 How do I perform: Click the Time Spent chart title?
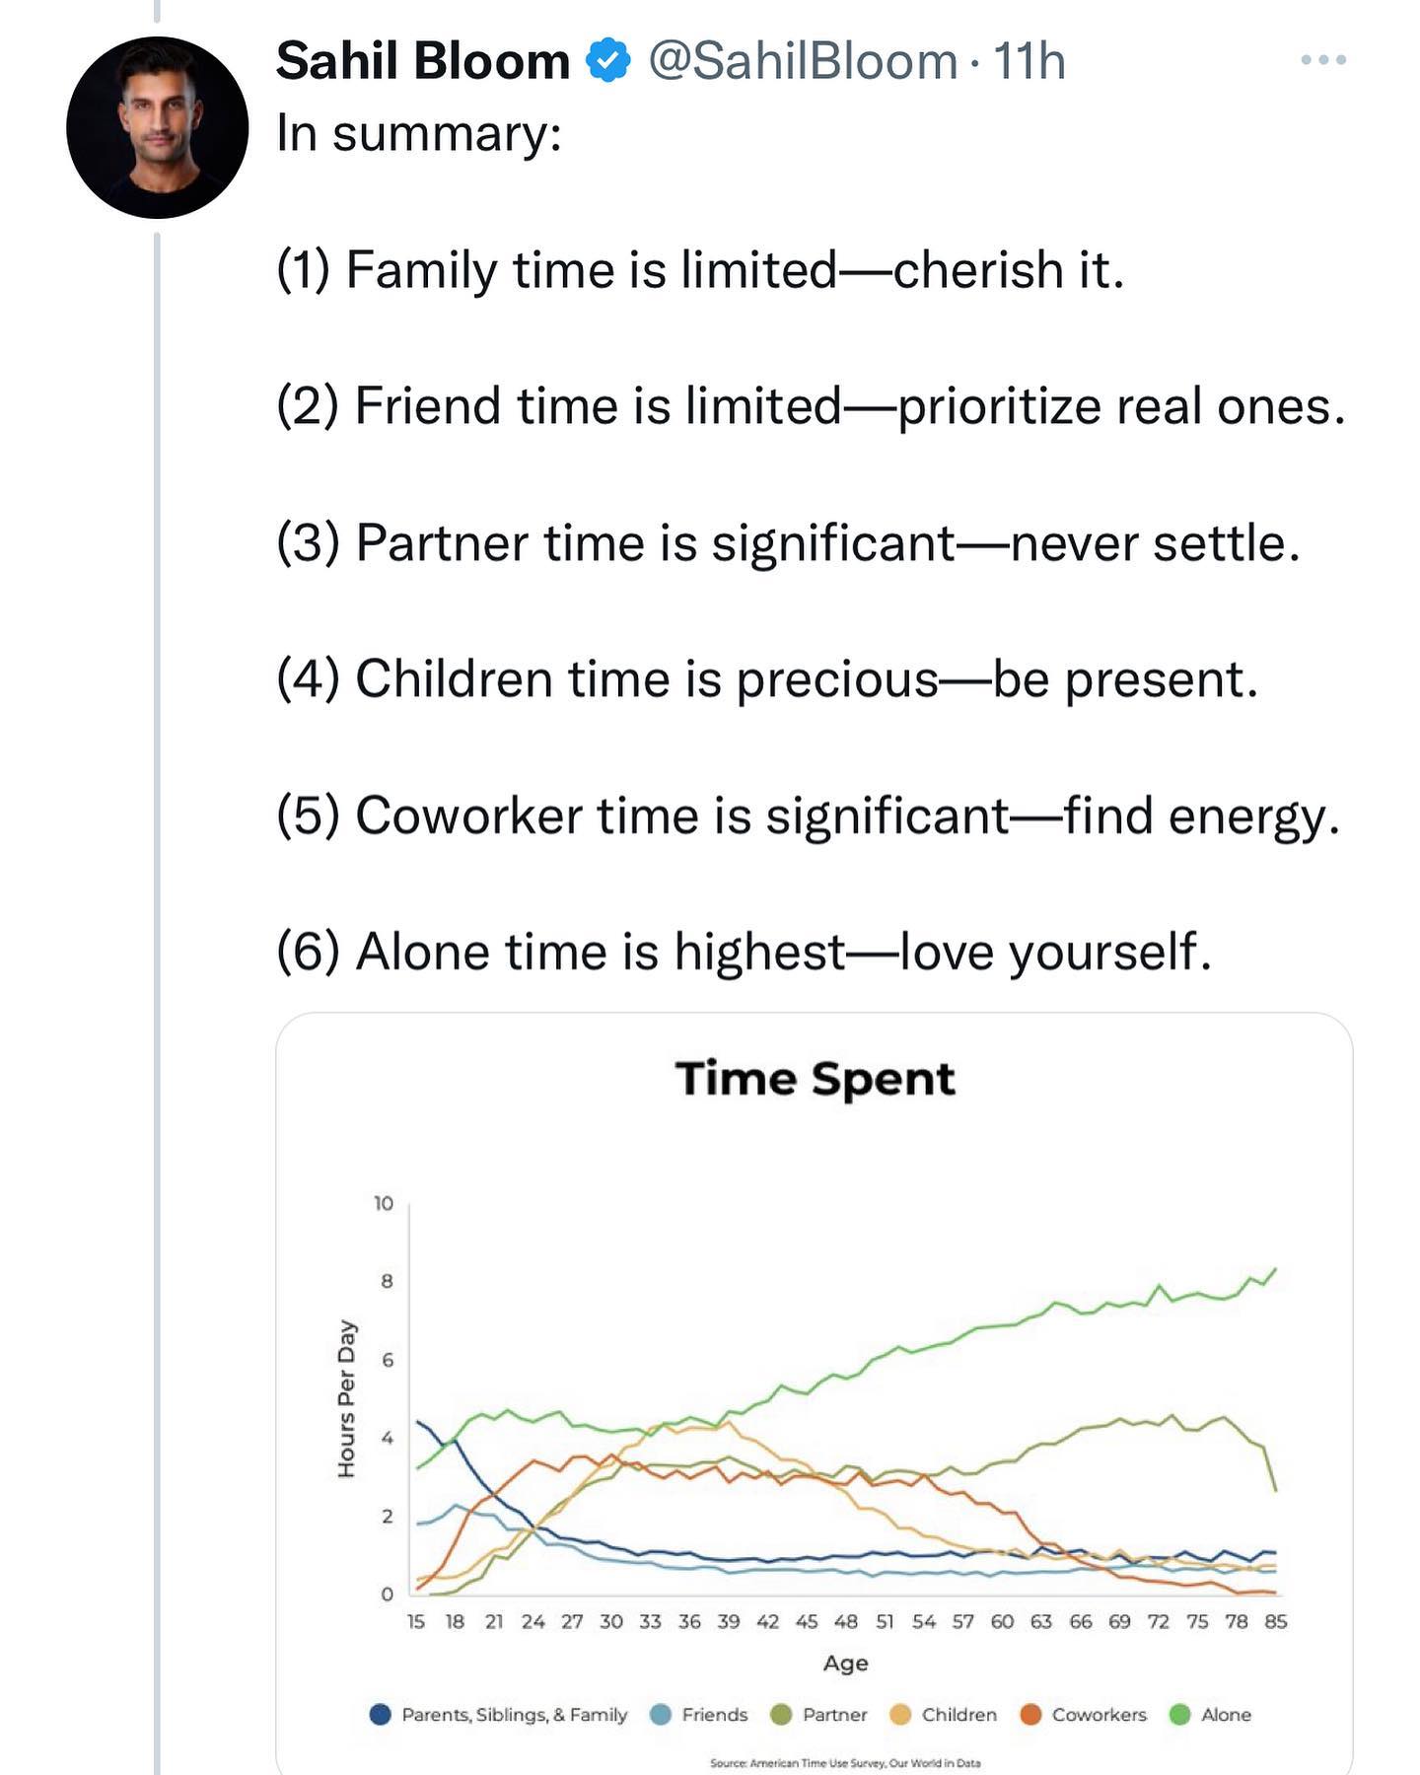pos(815,1078)
